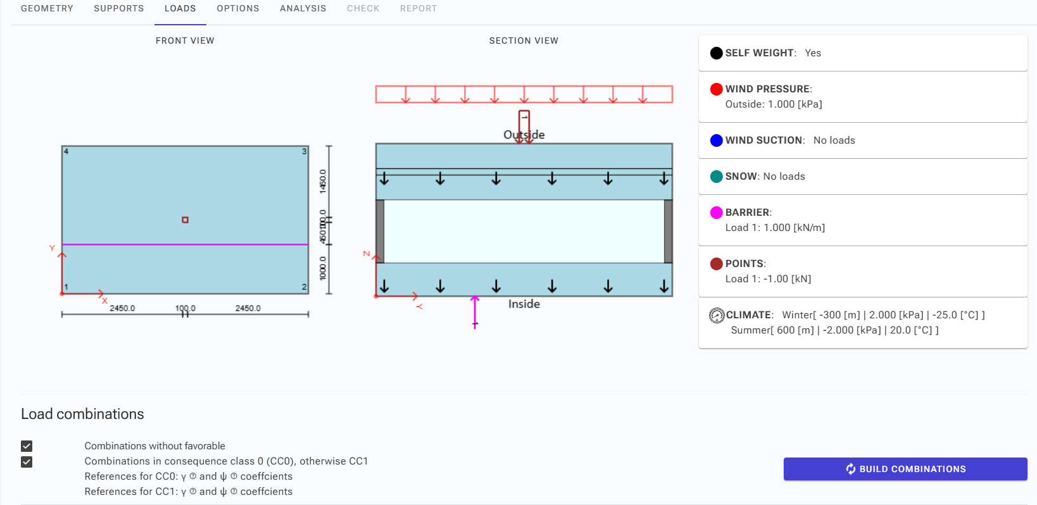
Task: Click the Climate gauge icon
Action: click(717, 315)
